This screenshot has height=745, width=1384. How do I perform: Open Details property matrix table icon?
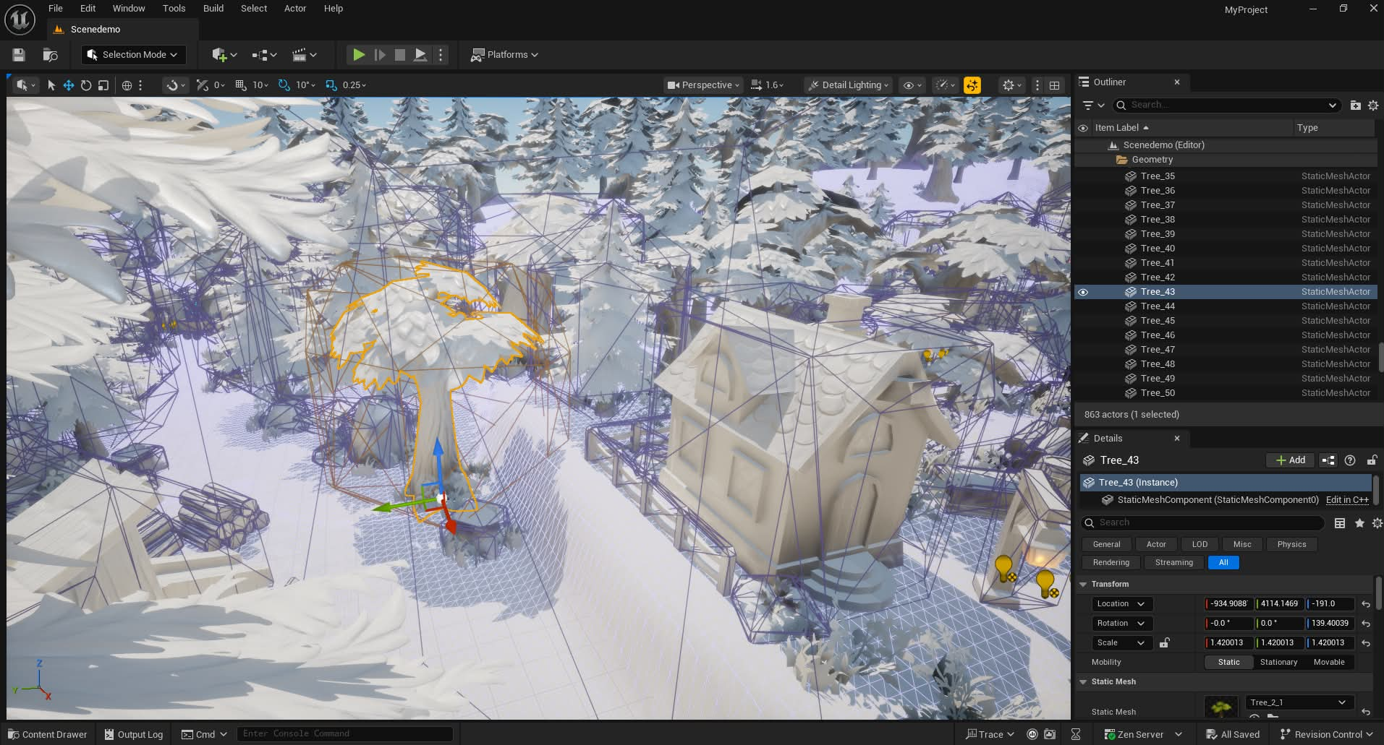tap(1340, 523)
